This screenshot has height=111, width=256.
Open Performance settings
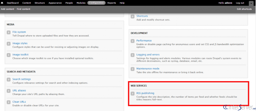click(x=144, y=40)
